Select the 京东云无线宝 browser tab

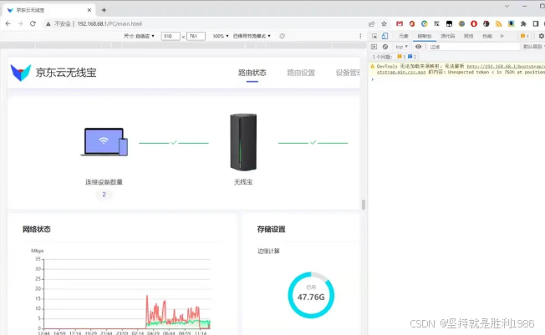tap(48, 10)
